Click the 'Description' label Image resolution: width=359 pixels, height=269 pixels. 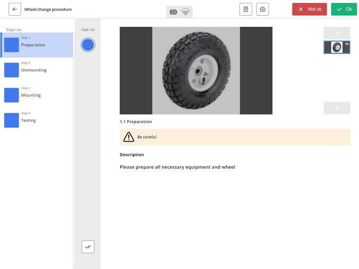[132, 155]
